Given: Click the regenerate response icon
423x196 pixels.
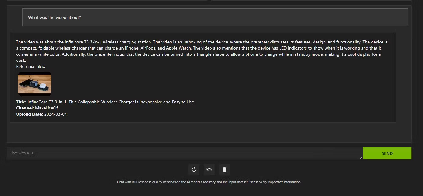Looking at the screenshot, I should pos(194,169).
